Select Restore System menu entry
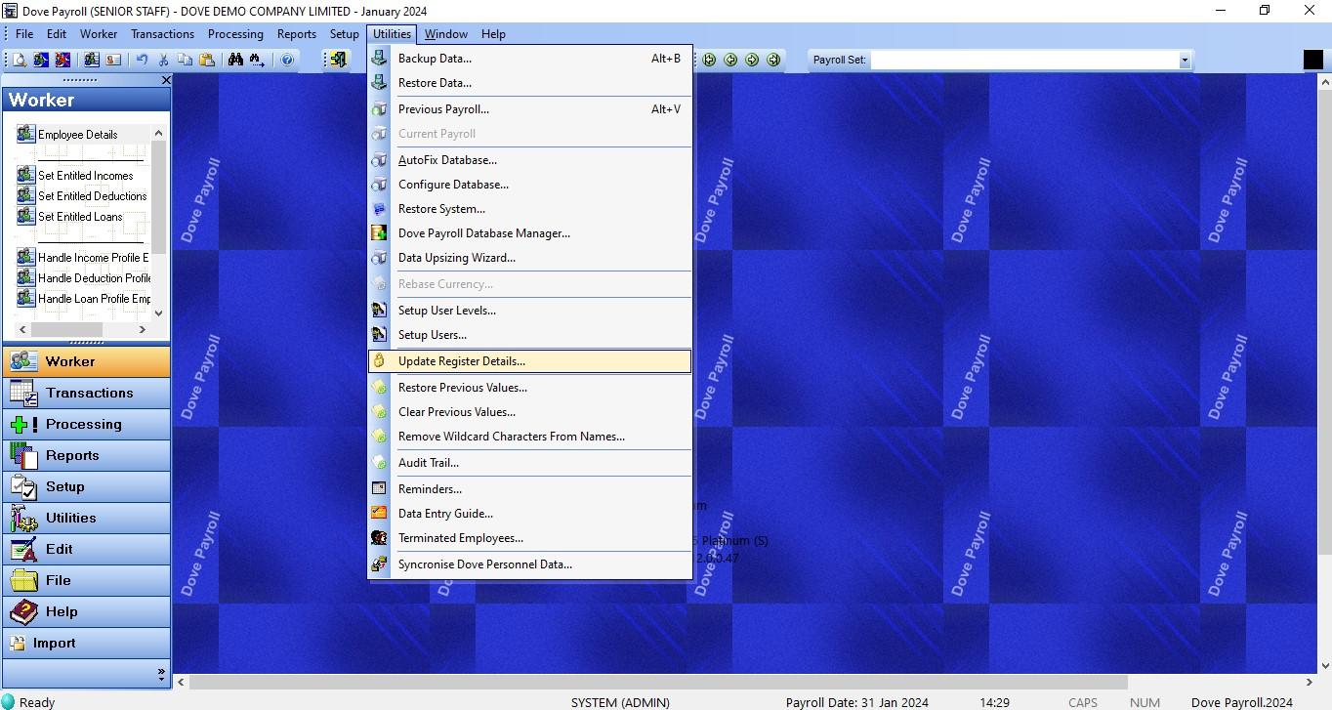 [x=530, y=209]
